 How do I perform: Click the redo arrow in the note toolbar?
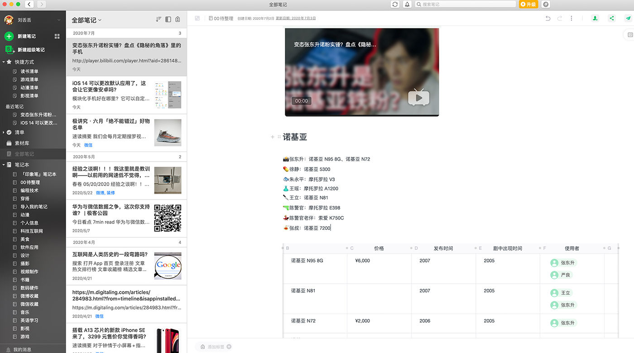coord(560,19)
